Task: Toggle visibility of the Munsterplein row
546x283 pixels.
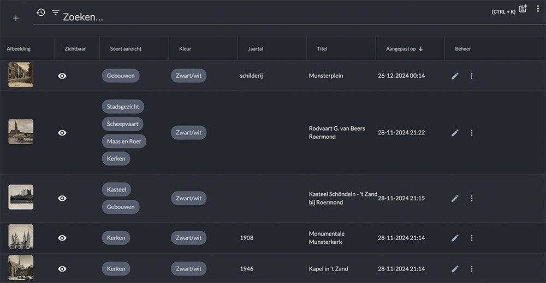Action: pyautogui.click(x=62, y=76)
